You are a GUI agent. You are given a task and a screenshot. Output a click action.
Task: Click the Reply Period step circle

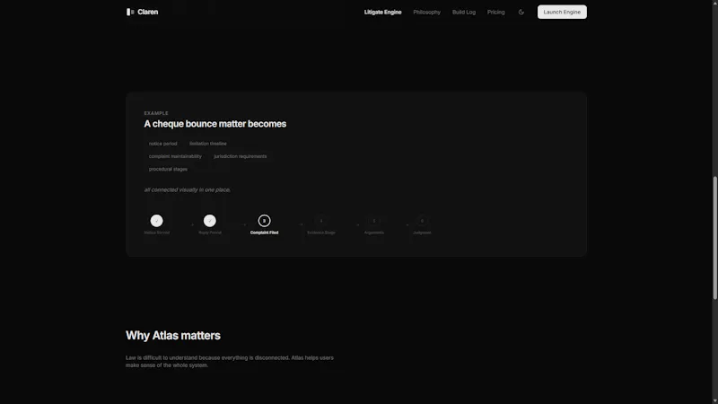point(210,221)
